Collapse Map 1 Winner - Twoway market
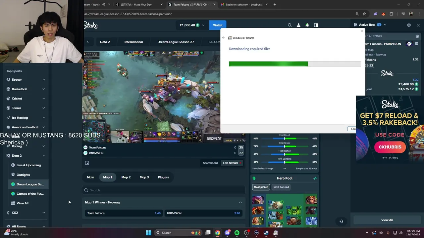 pos(240,202)
